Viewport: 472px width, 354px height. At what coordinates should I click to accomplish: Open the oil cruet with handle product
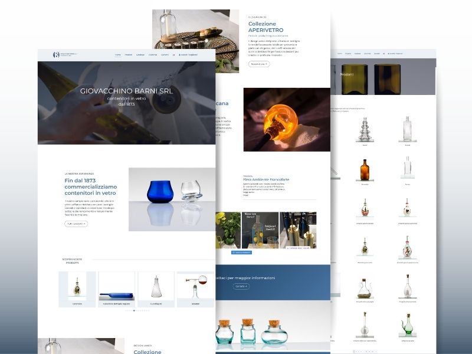pyautogui.click(x=365, y=290)
